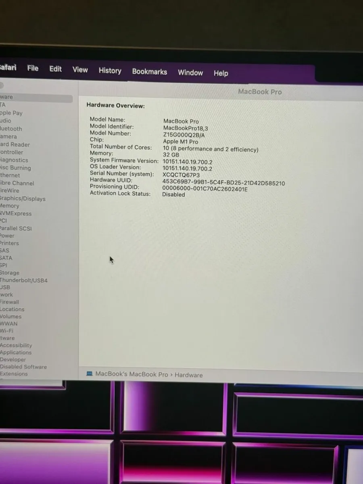363x484 pixels.
Task: Select WWAN in the sidebar
Action: point(9,323)
